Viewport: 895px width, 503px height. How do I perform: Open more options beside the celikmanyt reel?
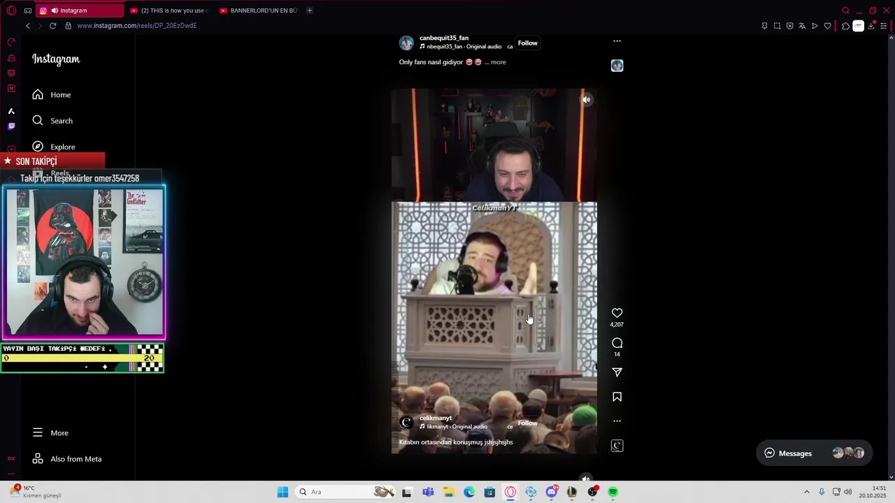(617, 421)
